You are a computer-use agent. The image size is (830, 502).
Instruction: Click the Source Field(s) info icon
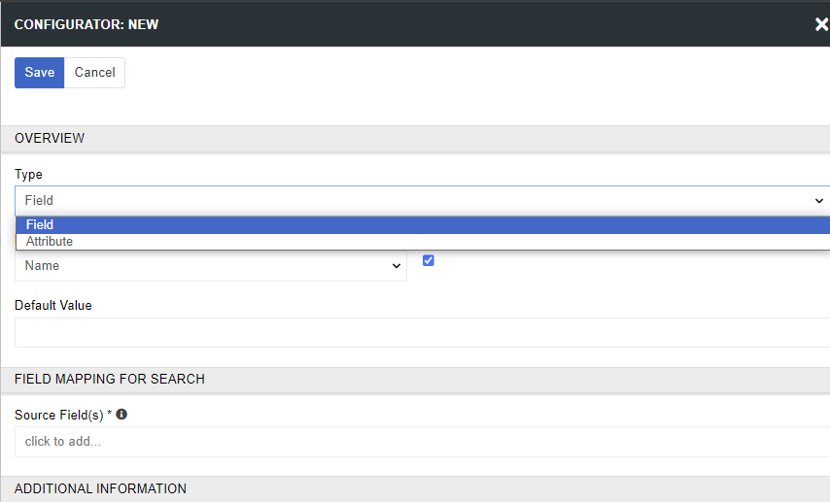coord(121,415)
